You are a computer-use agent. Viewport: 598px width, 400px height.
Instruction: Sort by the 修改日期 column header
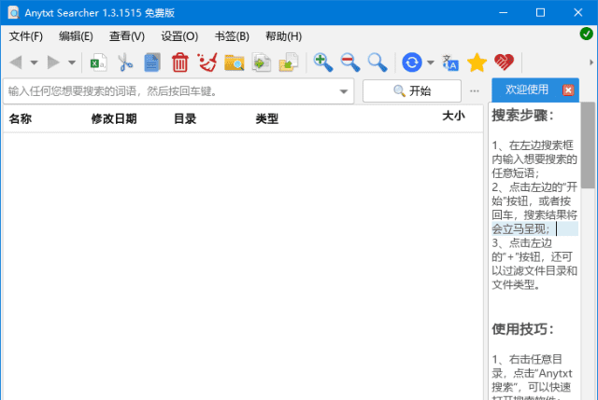pos(114,118)
